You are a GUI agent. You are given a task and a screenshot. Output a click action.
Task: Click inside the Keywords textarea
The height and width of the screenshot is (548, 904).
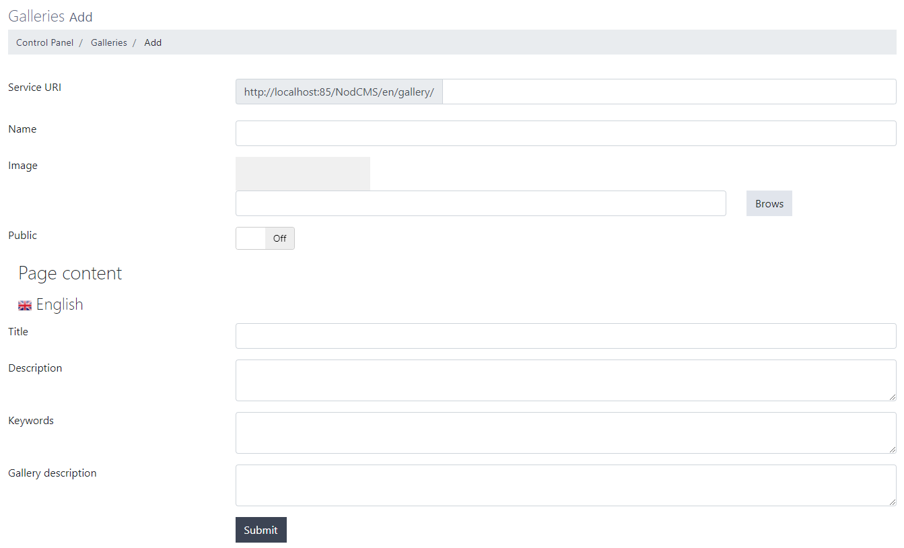pyautogui.click(x=565, y=433)
